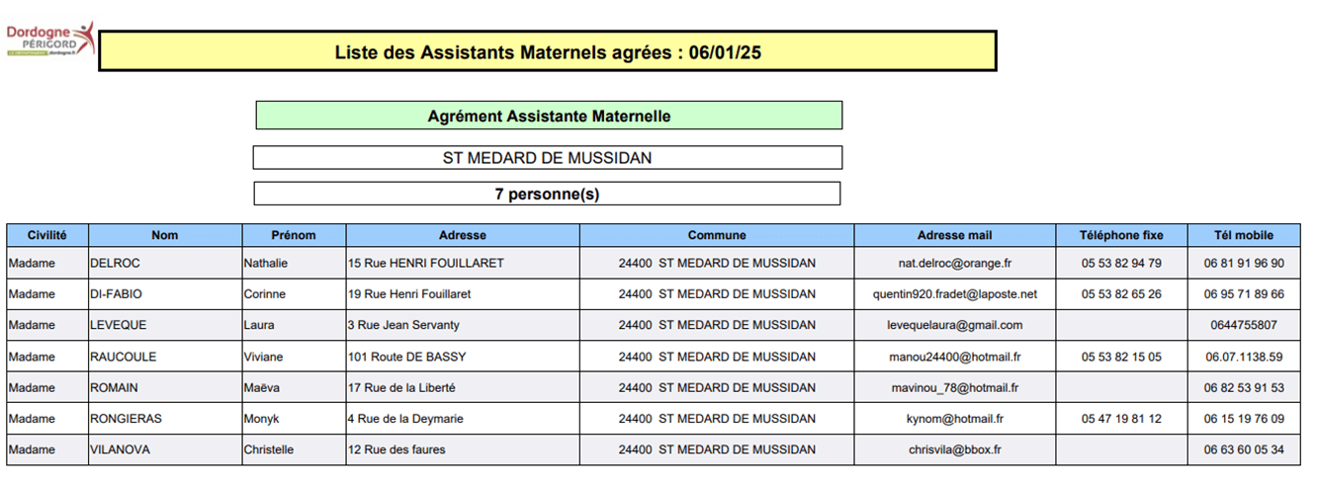Select the Prénom column header
The height and width of the screenshot is (483, 1317).
pyautogui.click(x=294, y=235)
